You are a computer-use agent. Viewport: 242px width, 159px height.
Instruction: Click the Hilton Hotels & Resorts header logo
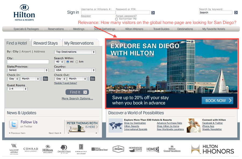(24, 13)
